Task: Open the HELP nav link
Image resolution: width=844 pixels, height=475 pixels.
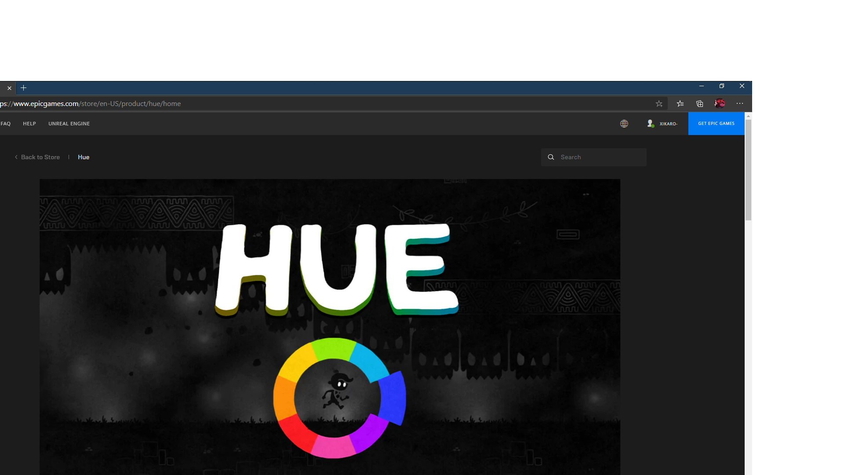Action: 29,124
